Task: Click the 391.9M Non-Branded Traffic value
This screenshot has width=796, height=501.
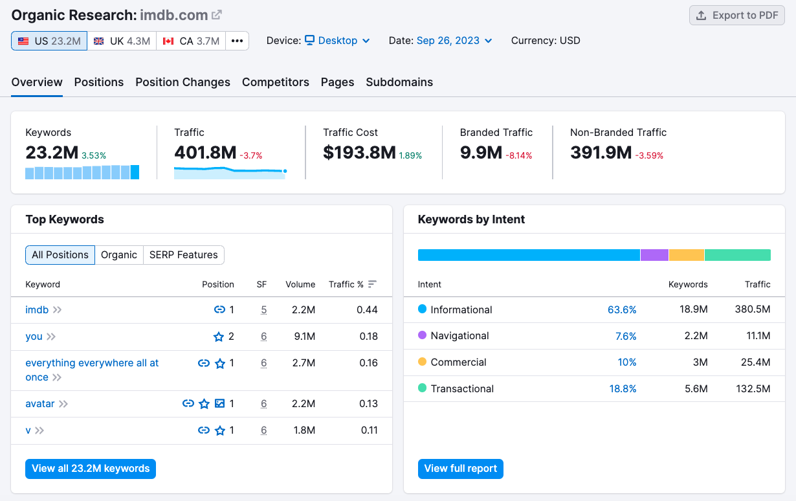Action: click(x=601, y=153)
